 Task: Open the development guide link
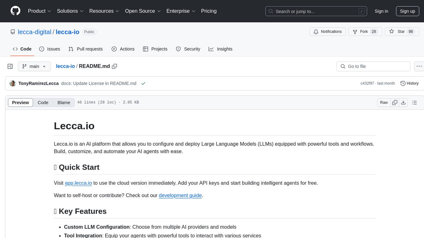180,195
